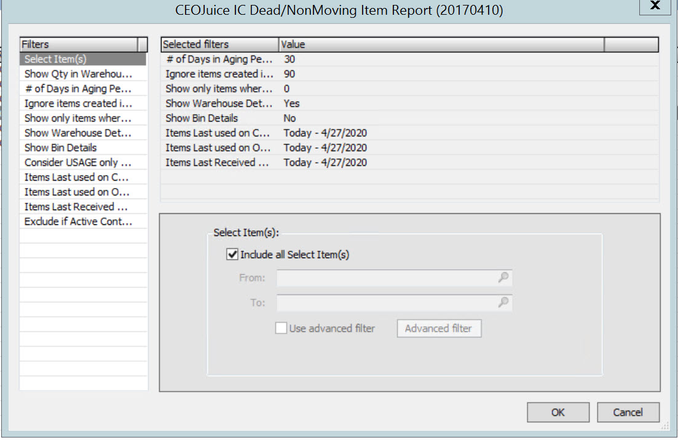678x440 pixels.
Task: Pick 'Ignore items created i…' in Filters list
Action: point(83,103)
